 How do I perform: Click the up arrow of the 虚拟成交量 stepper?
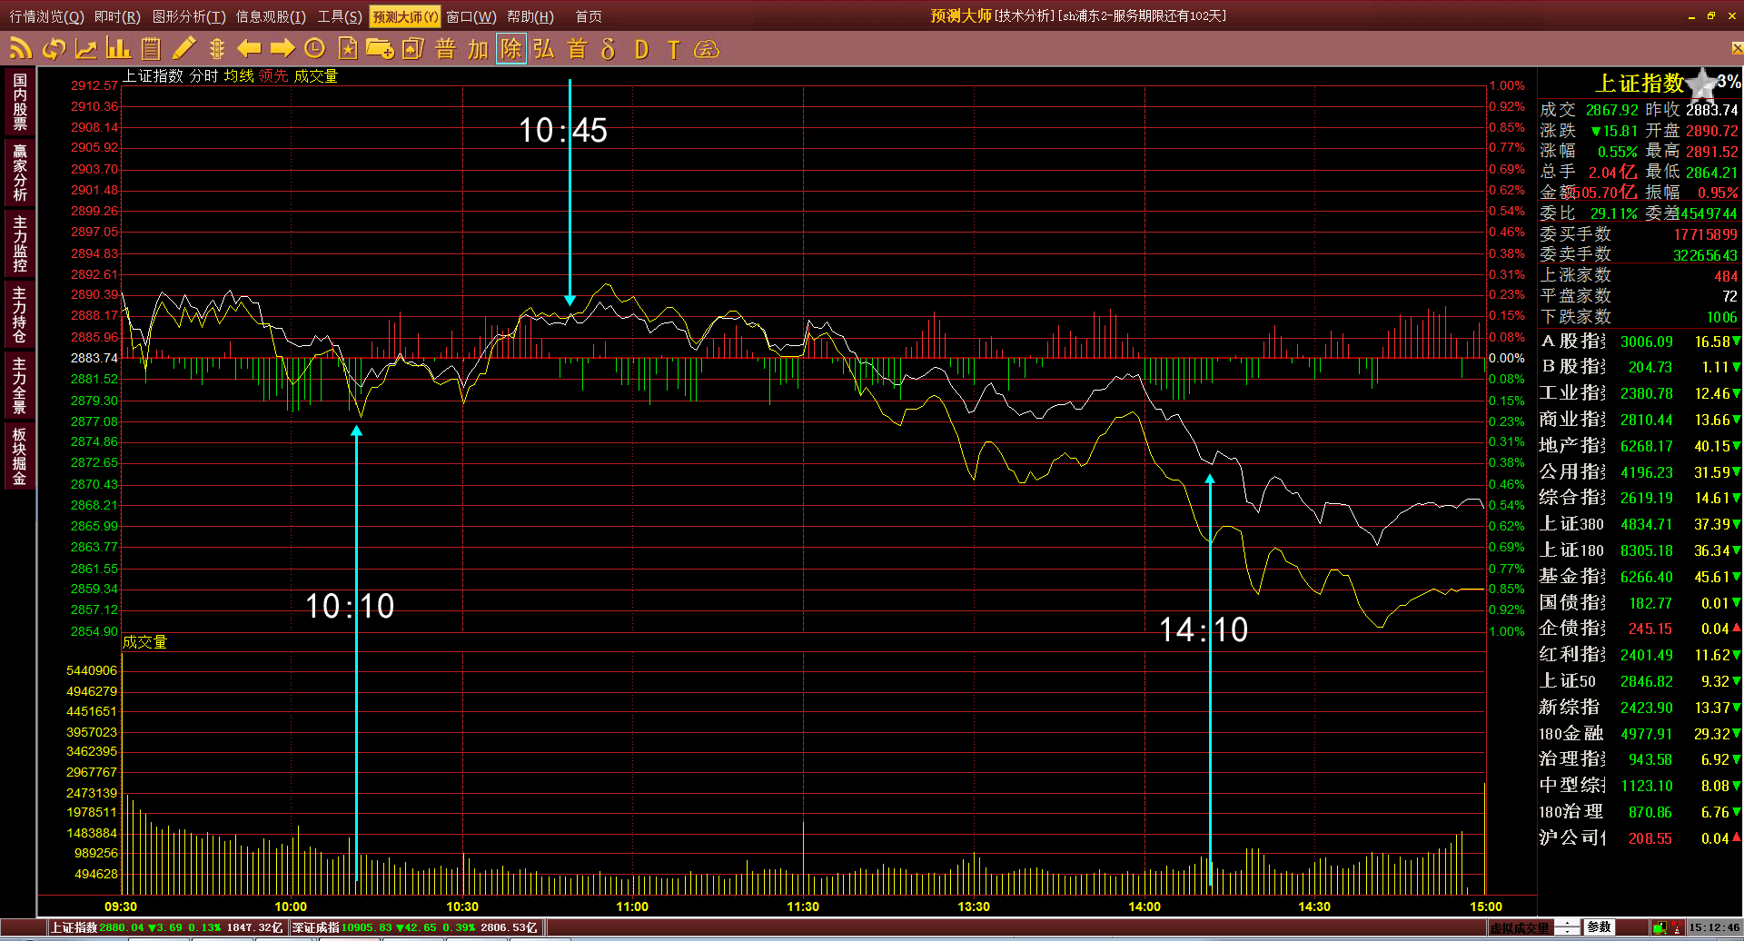(x=1568, y=924)
